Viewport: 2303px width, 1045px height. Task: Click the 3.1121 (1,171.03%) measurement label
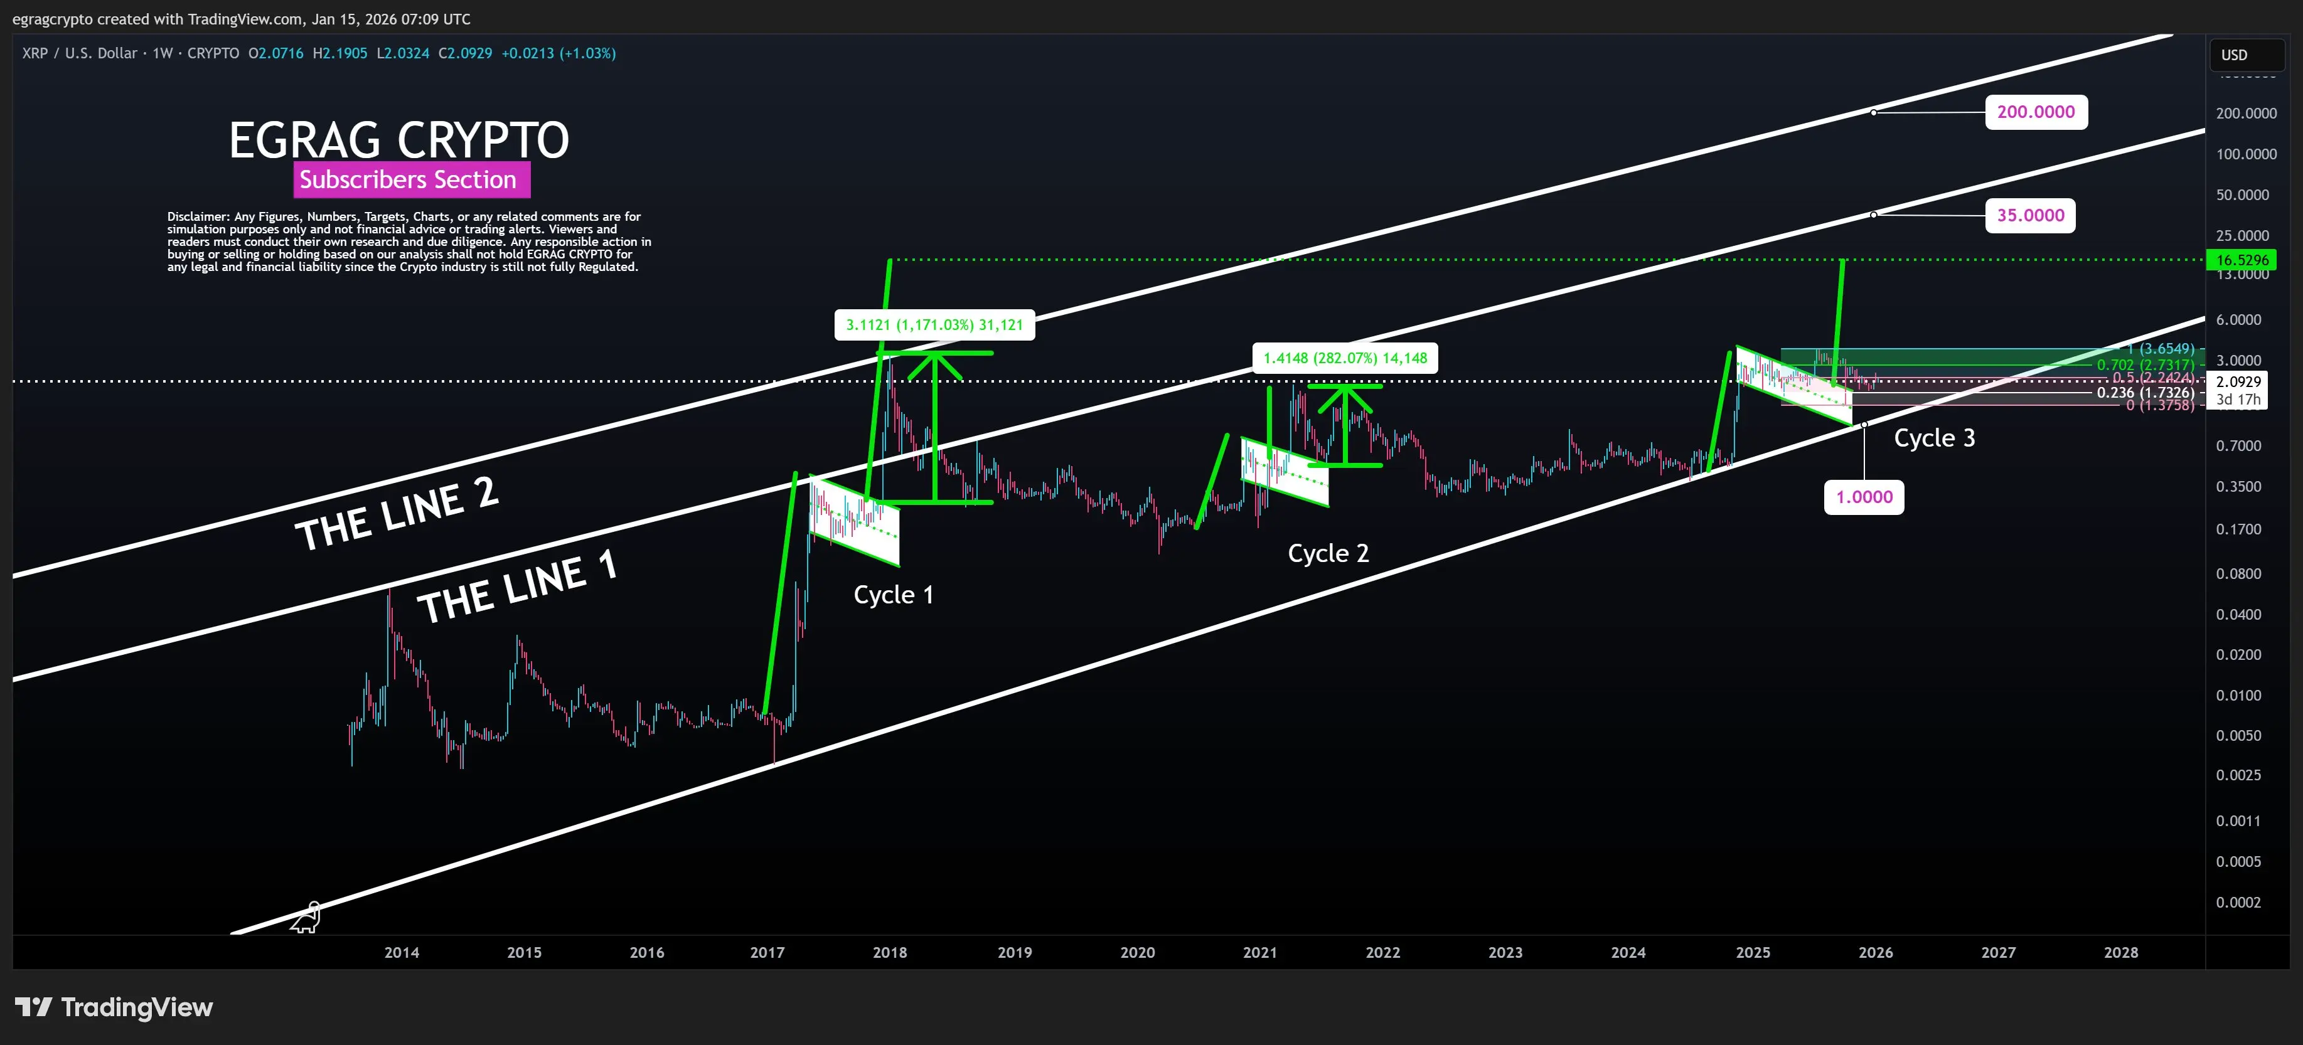[x=933, y=324]
